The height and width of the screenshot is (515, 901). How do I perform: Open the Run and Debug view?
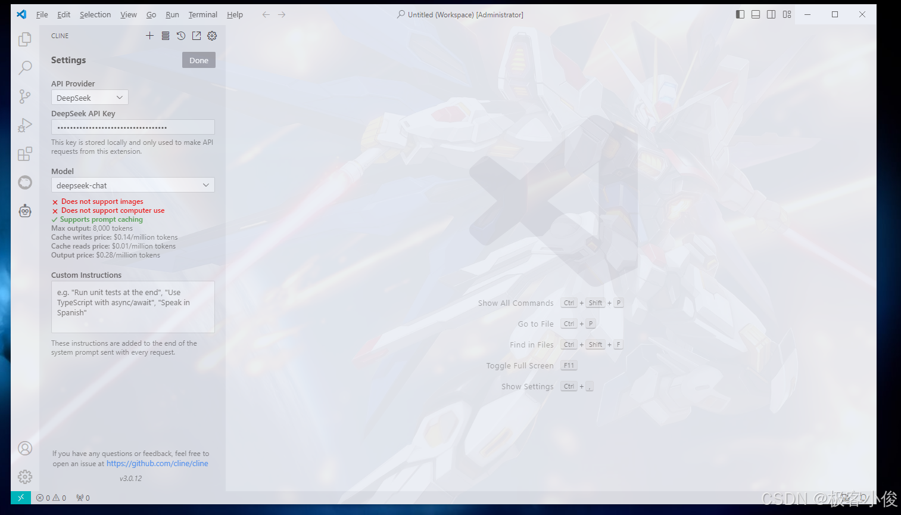click(24, 125)
